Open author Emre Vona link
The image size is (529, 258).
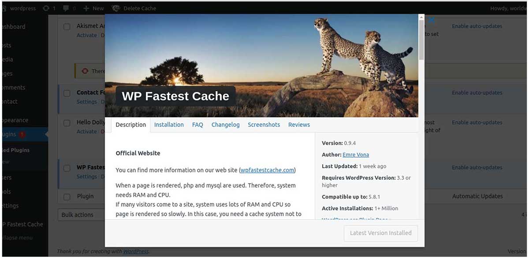pyautogui.click(x=356, y=155)
